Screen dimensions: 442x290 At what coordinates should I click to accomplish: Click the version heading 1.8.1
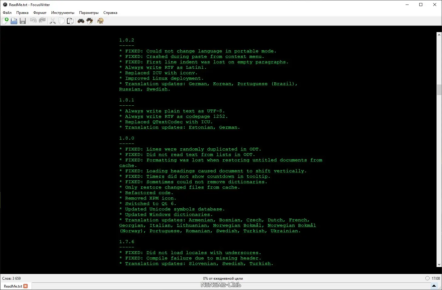click(127, 100)
